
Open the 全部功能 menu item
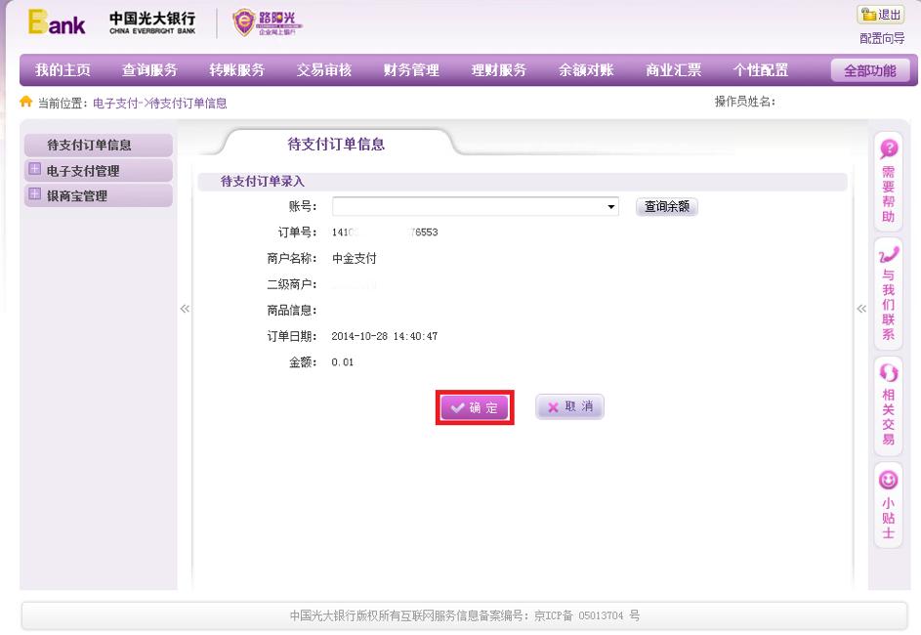click(870, 69)
